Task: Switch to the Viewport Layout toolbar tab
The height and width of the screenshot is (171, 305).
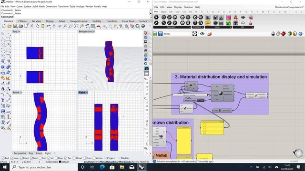Action: coord(79,21)
